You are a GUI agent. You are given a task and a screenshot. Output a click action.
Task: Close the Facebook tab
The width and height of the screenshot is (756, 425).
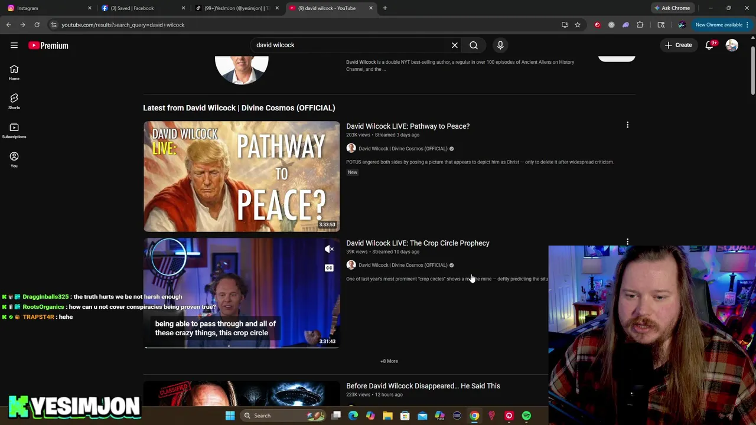point(183,8)
